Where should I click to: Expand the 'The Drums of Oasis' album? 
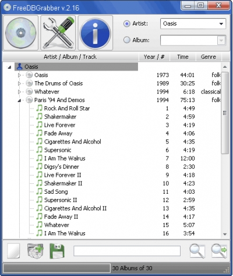coord(19,83)
